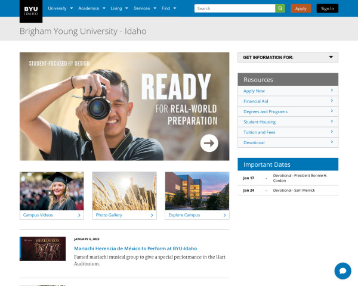Open the Mariachi Herencia de México article

click(x=135, y=248)
